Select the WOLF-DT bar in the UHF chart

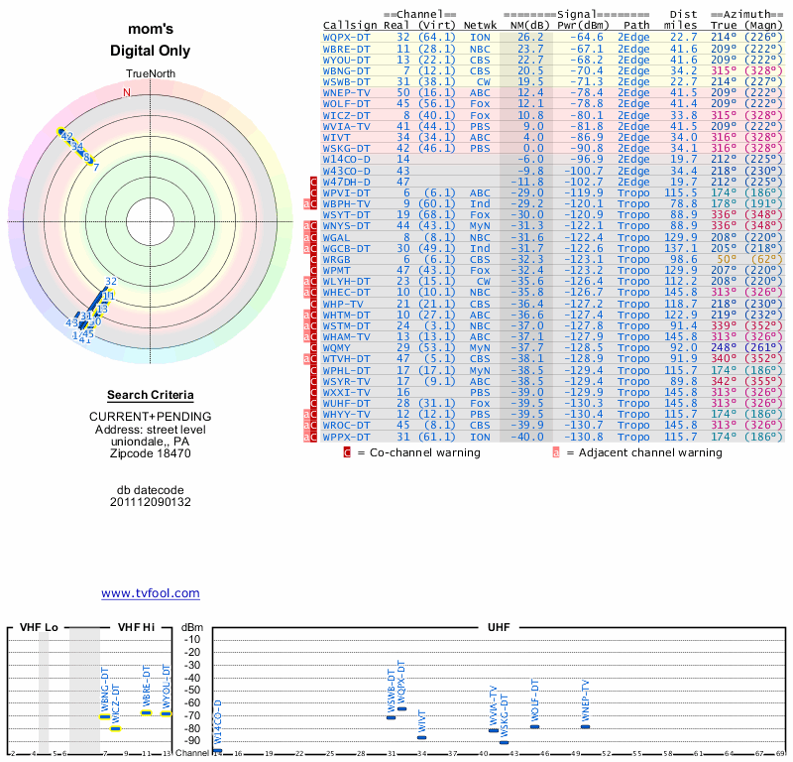point(534,726)
